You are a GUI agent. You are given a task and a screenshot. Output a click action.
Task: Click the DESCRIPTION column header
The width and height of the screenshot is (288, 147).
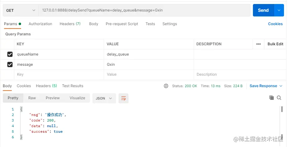click(209, 44)
